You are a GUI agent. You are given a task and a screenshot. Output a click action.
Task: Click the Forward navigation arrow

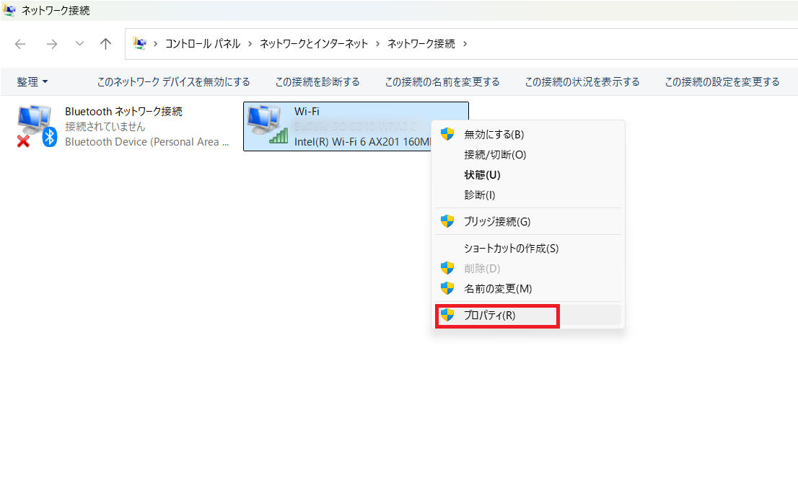tap(51, 44)
